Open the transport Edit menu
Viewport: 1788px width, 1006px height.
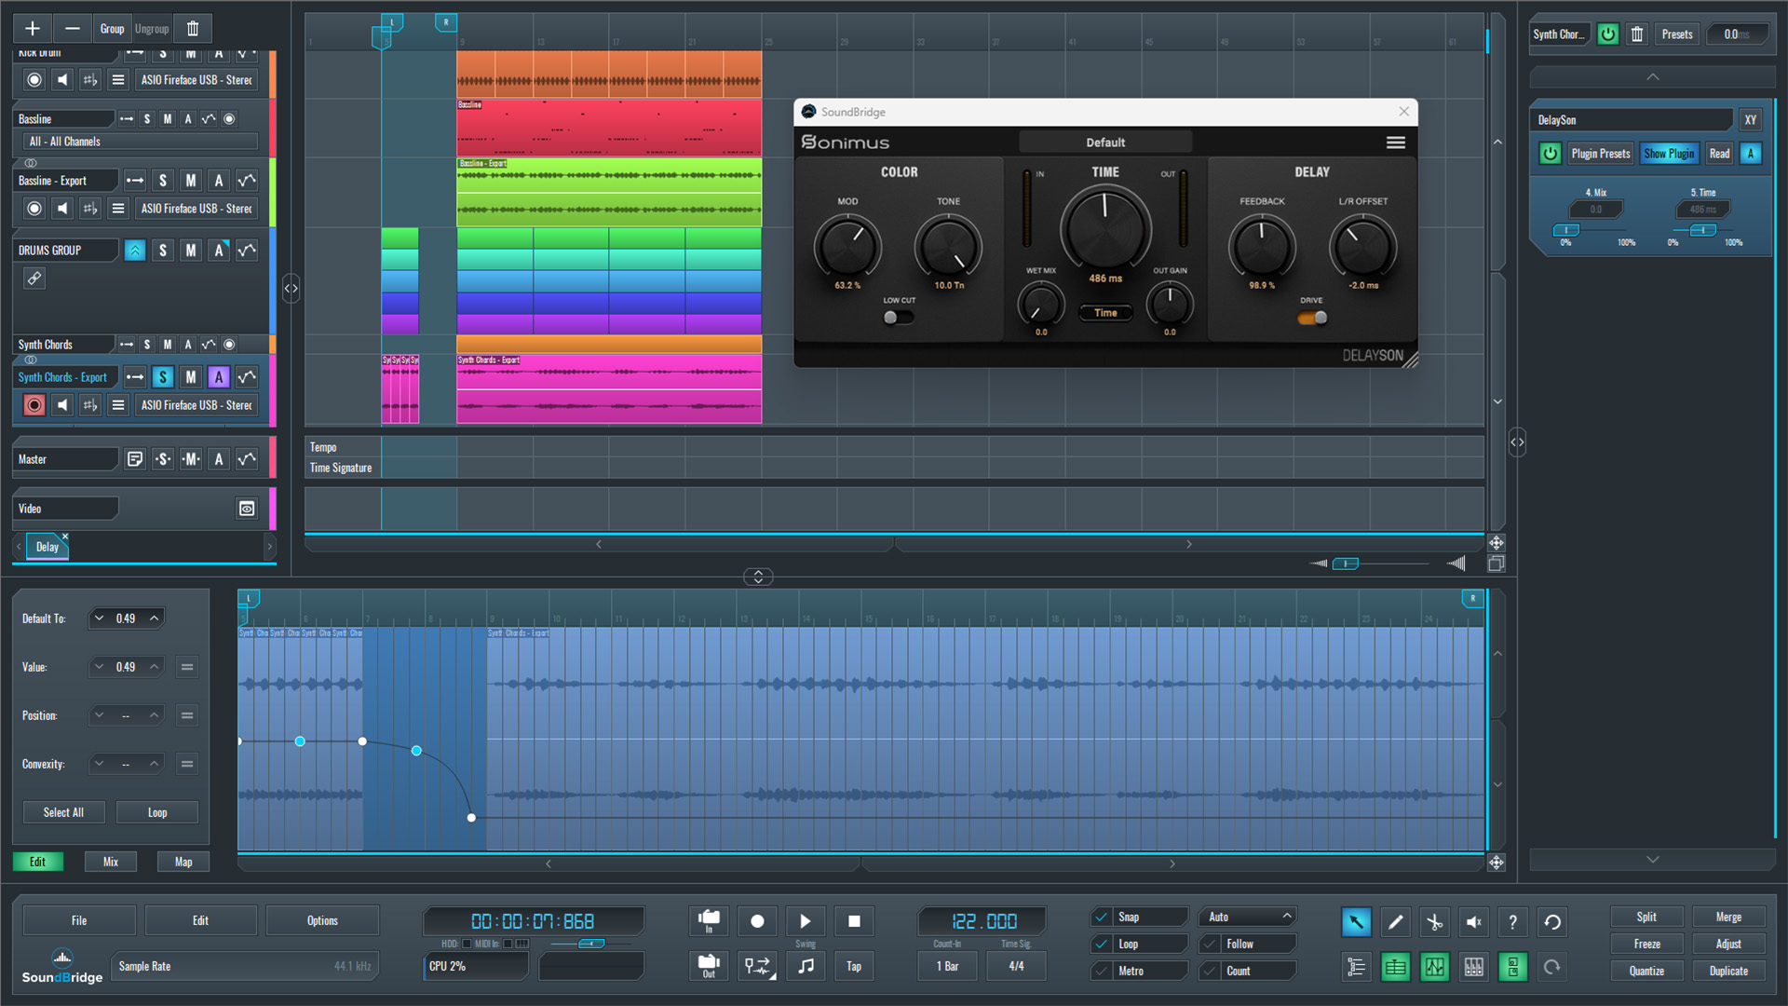(200, 921)
